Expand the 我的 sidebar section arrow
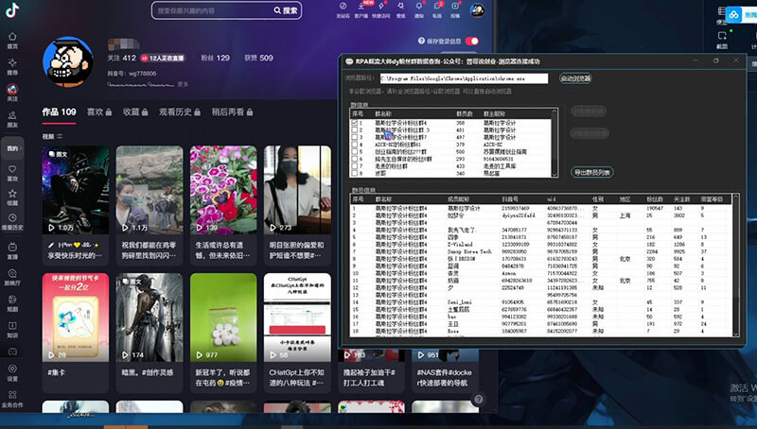The height and width of the screenshot is (429, 757). coord(21,148)
